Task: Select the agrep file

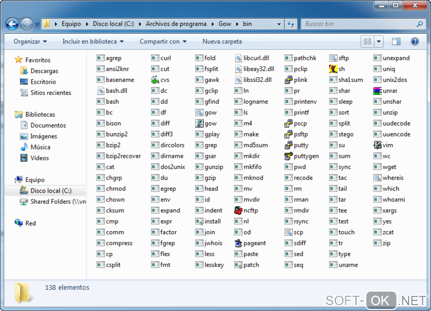Action: pos(109,58)
